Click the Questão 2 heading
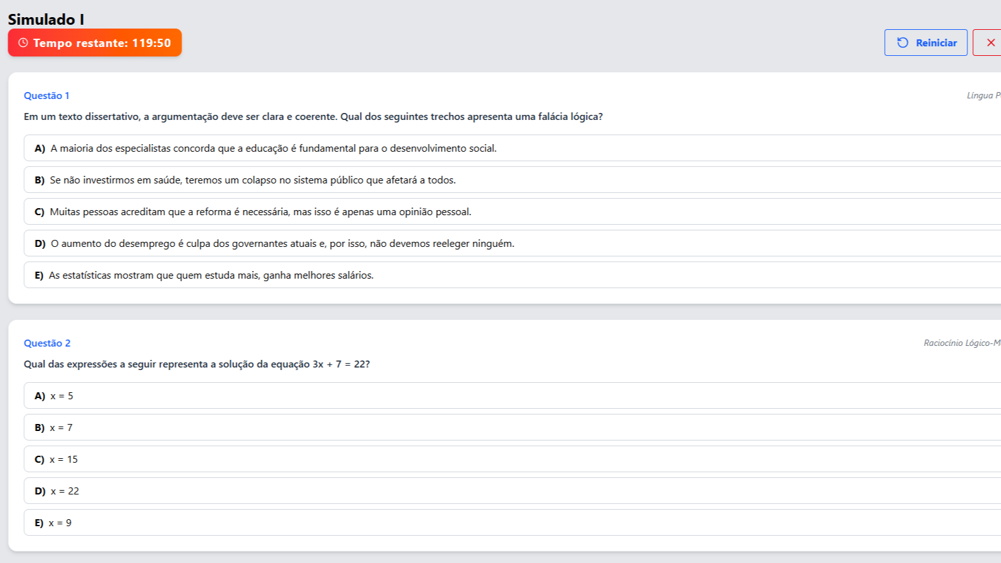The width and height of the screenshot is (1001, 563). [47, 343]
